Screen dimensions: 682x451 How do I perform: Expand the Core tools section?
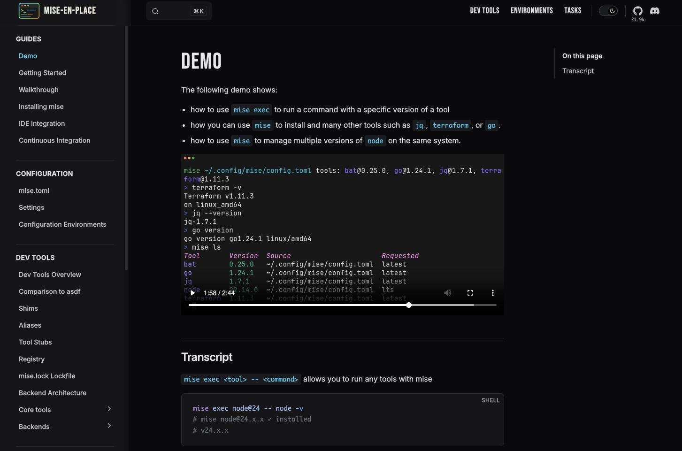(x=109, y=409)
